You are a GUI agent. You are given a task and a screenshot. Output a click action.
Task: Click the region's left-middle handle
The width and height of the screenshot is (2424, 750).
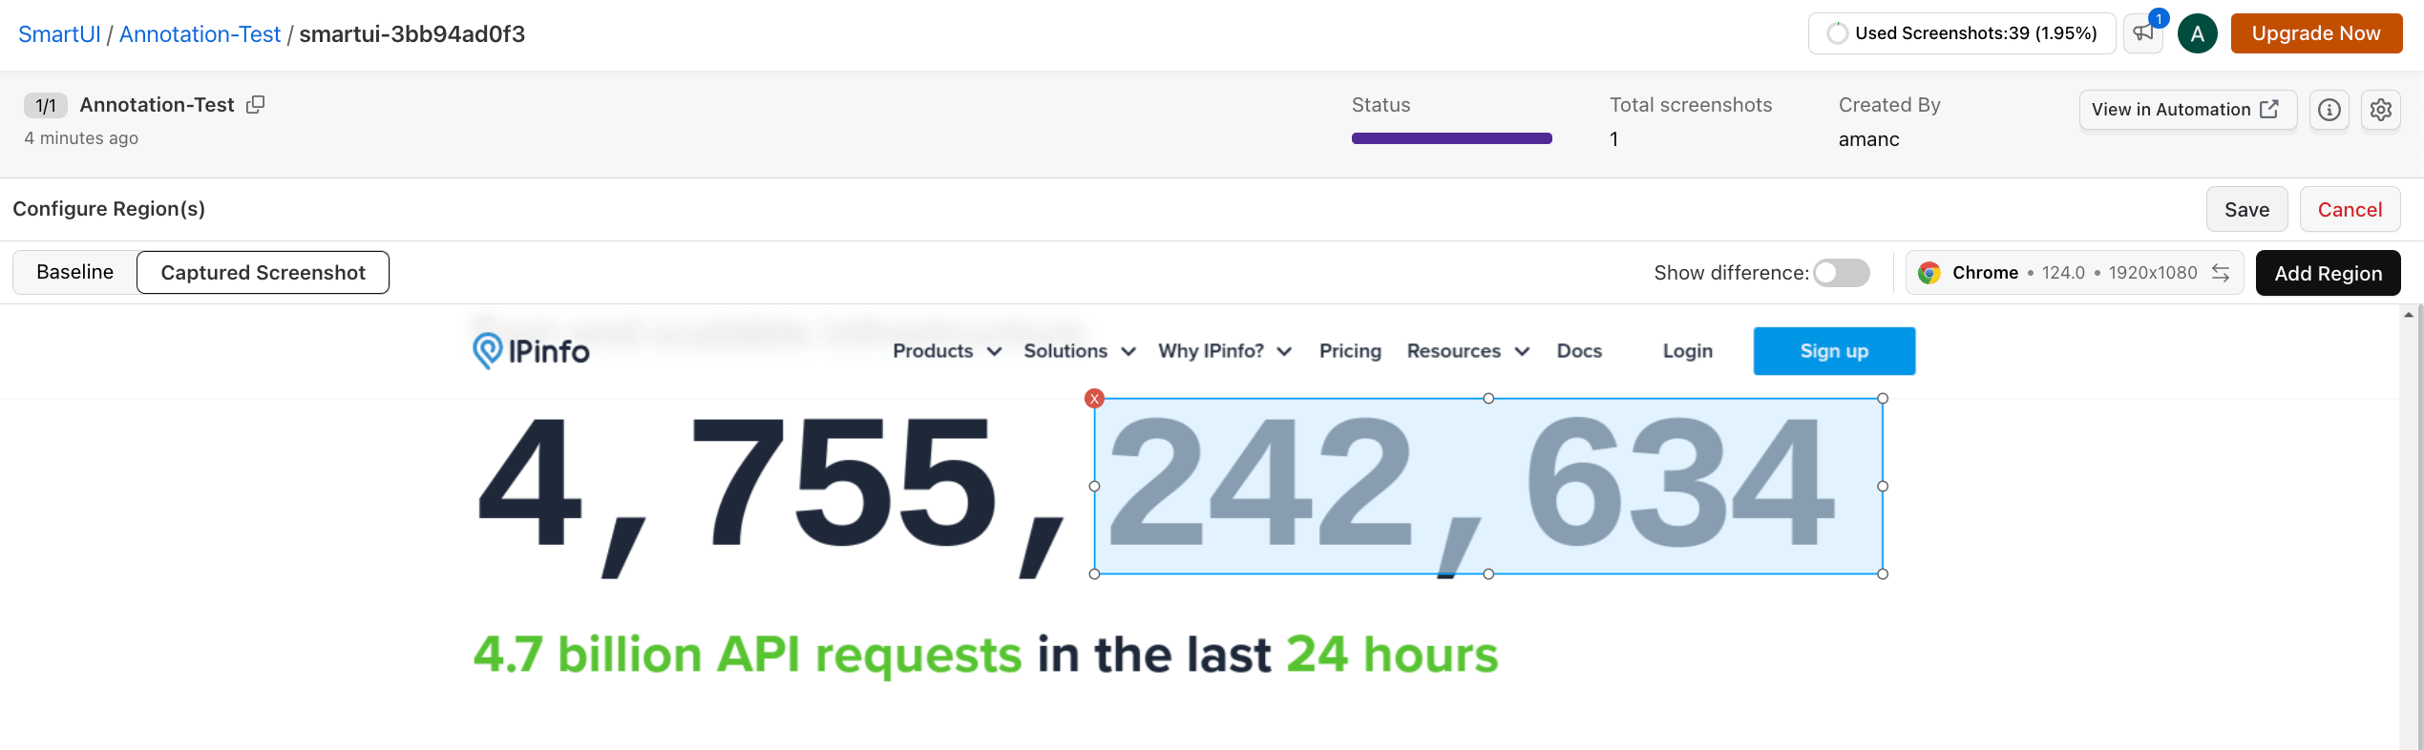tap(1095, 487)
